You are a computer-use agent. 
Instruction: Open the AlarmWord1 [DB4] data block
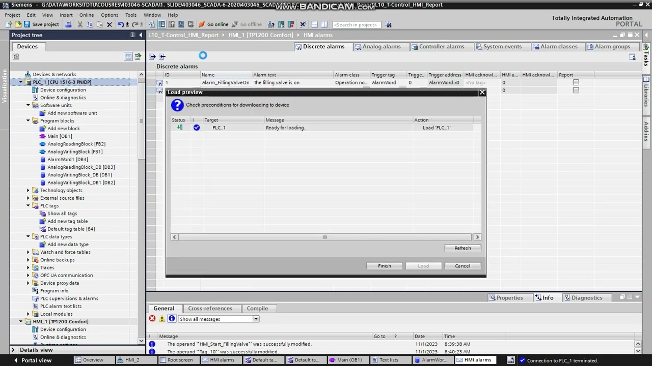coord(68,159)
